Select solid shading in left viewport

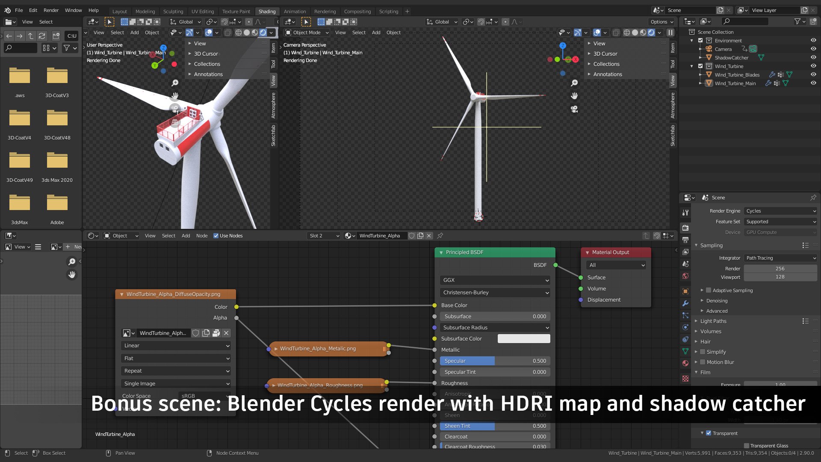247,33
